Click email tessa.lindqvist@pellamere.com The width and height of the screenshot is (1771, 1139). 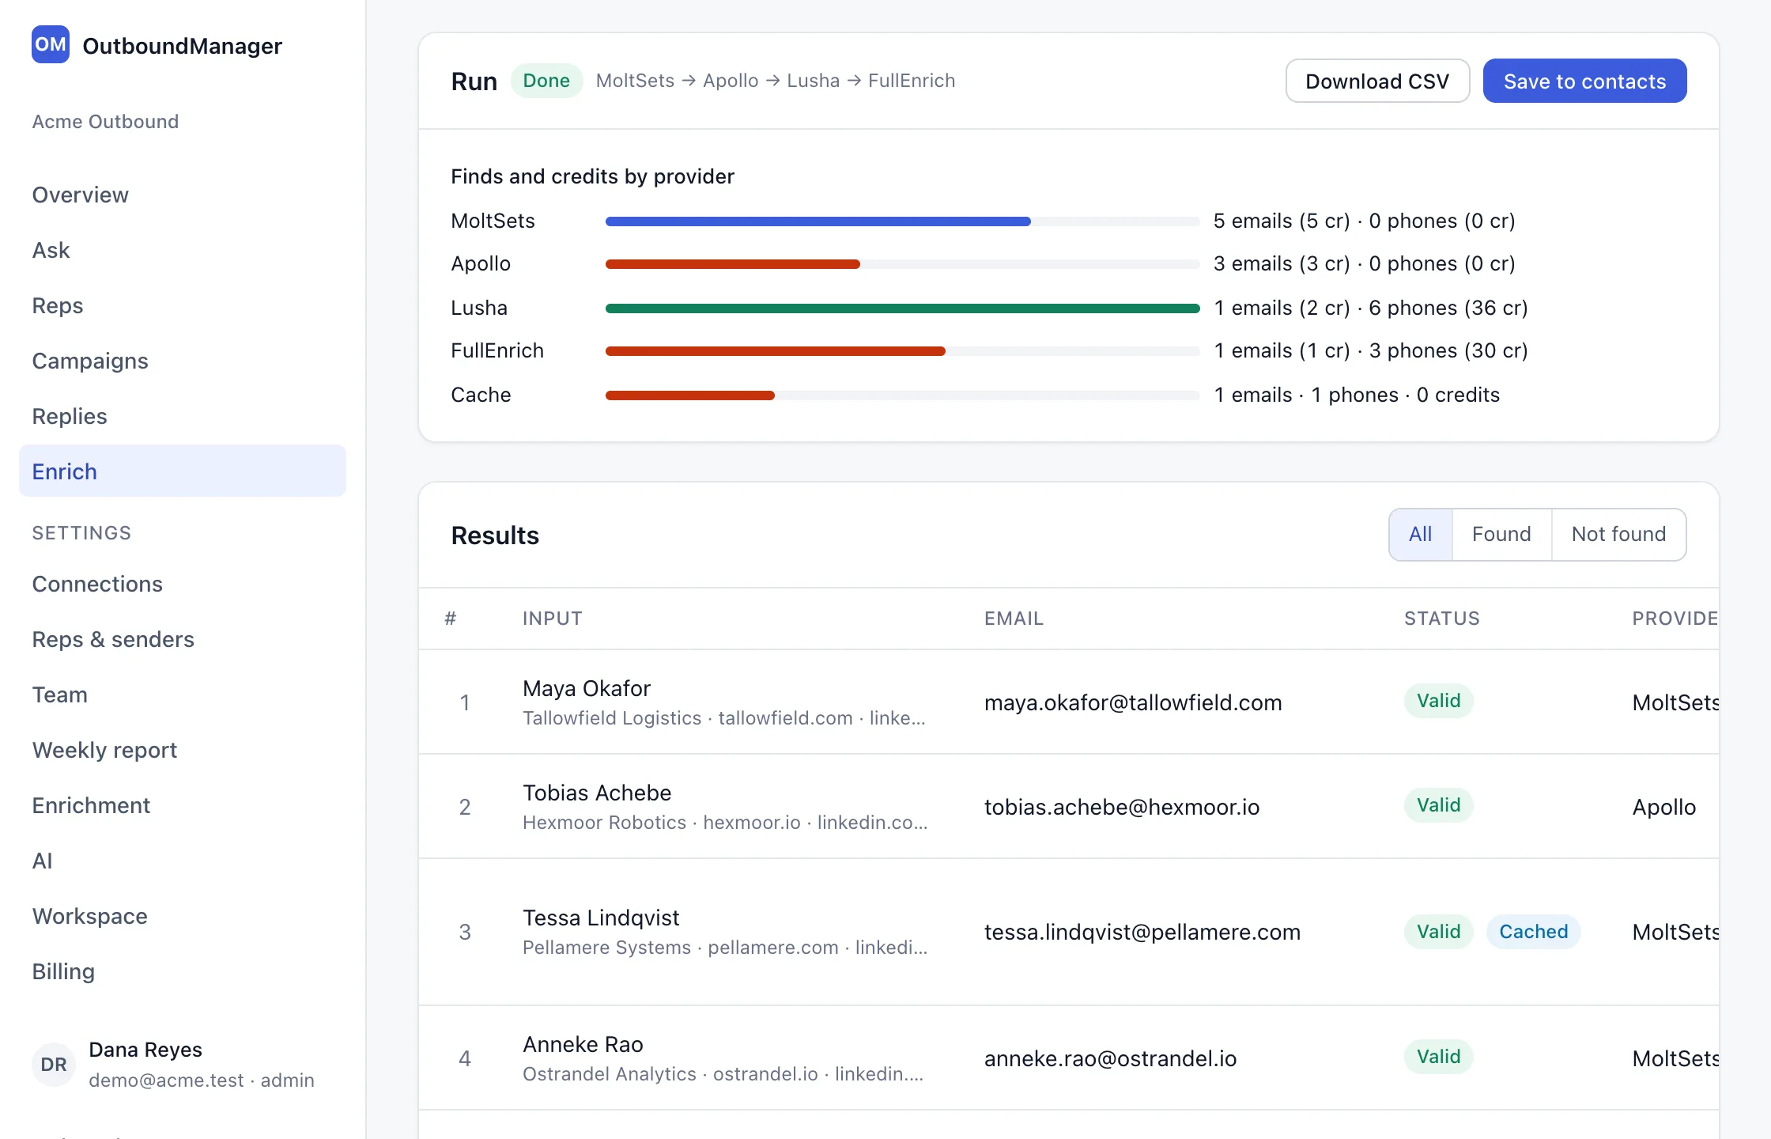1142,932
